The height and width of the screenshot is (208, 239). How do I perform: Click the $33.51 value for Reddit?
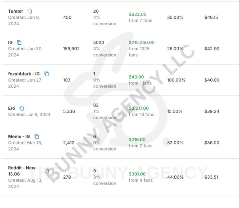click(211, 177)
